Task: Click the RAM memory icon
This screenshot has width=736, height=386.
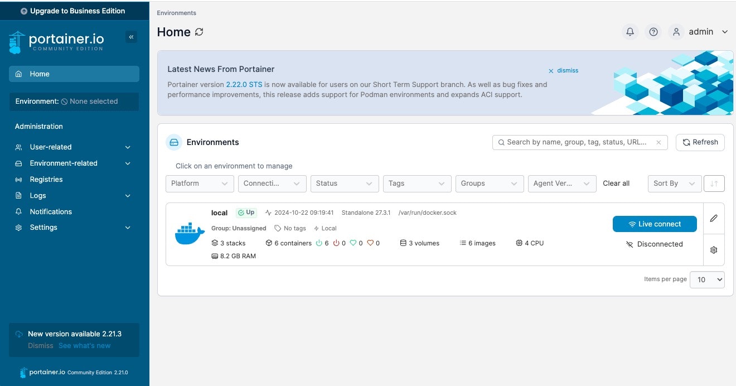Action: pos(215,256)
